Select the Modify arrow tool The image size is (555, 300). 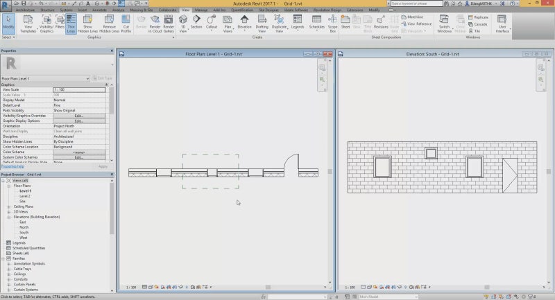(x=8, y=22)
